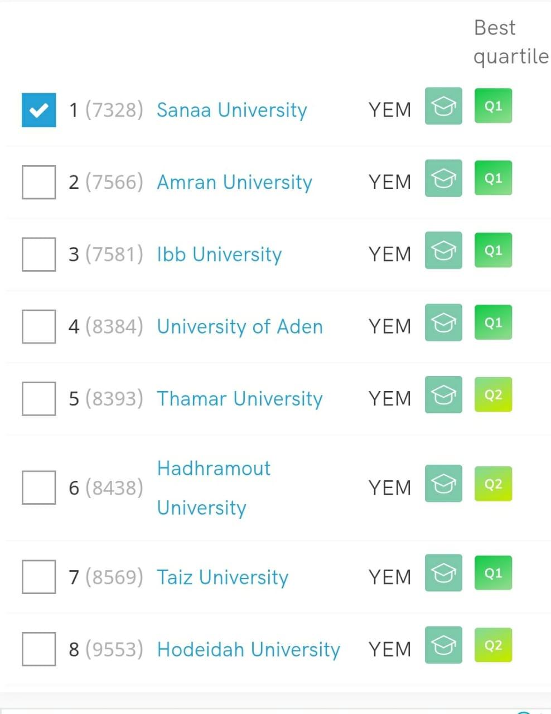
Task: Enable the Taiz University checkbox
Action: 38,577
